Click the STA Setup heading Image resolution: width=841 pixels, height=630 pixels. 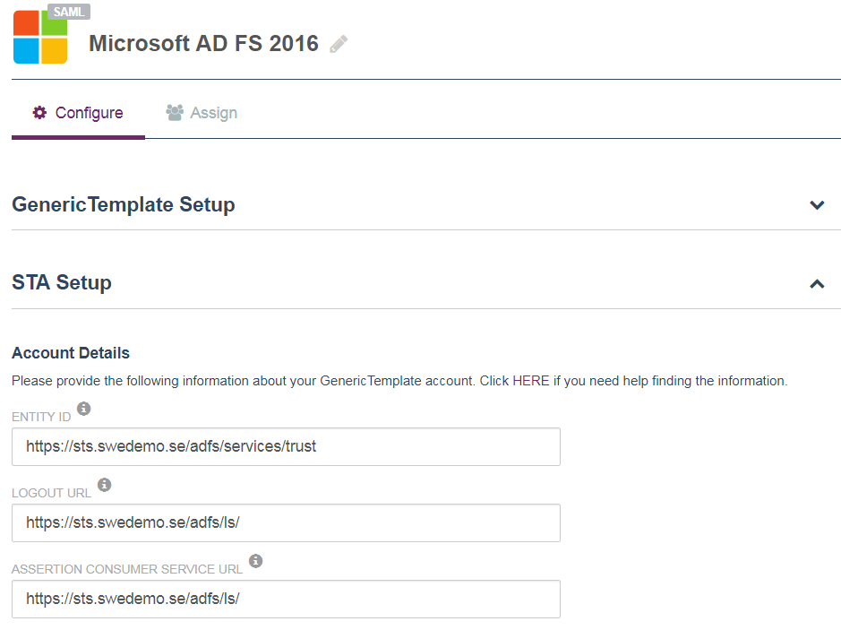[62, 282]
